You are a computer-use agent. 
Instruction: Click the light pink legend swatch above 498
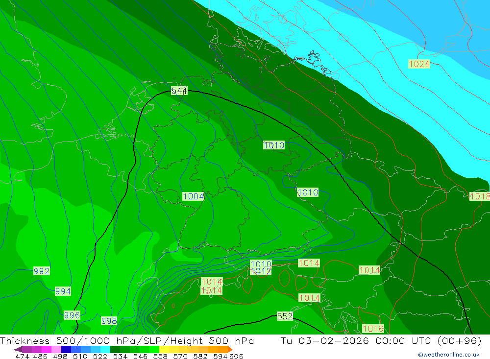(56, 349)
